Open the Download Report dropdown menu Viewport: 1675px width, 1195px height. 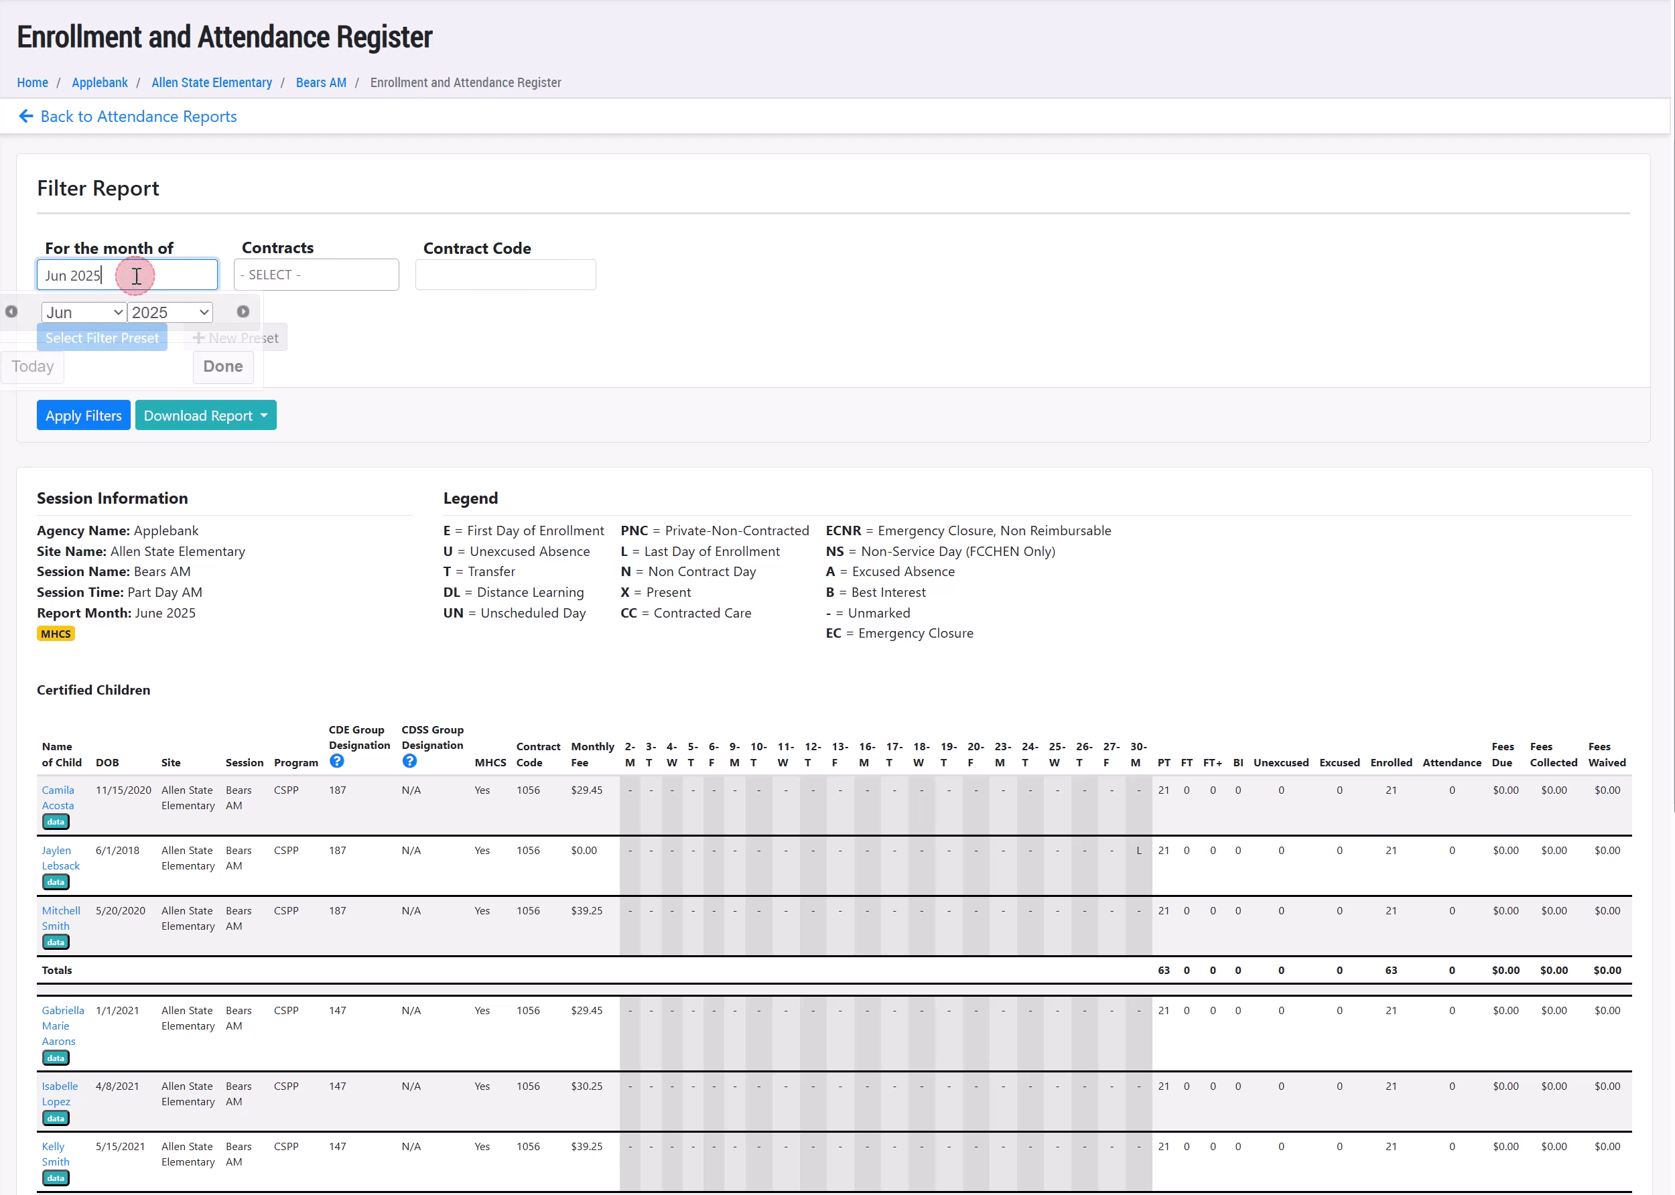[x=205, y=416]
